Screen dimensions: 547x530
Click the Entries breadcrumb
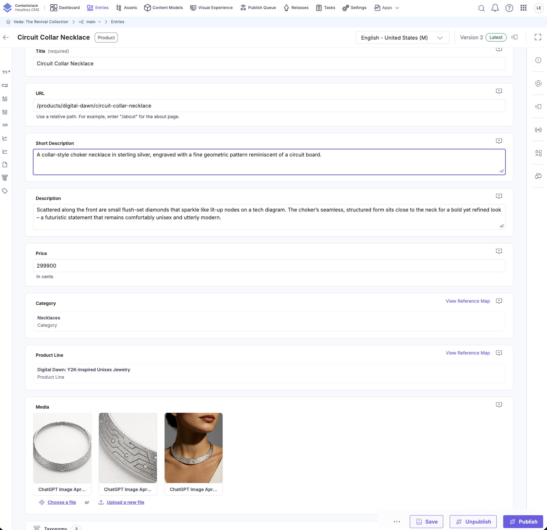click(x=118, y=22)
